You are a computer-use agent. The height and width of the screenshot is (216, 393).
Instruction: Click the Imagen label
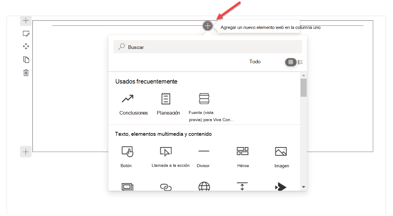click(282, 166)
